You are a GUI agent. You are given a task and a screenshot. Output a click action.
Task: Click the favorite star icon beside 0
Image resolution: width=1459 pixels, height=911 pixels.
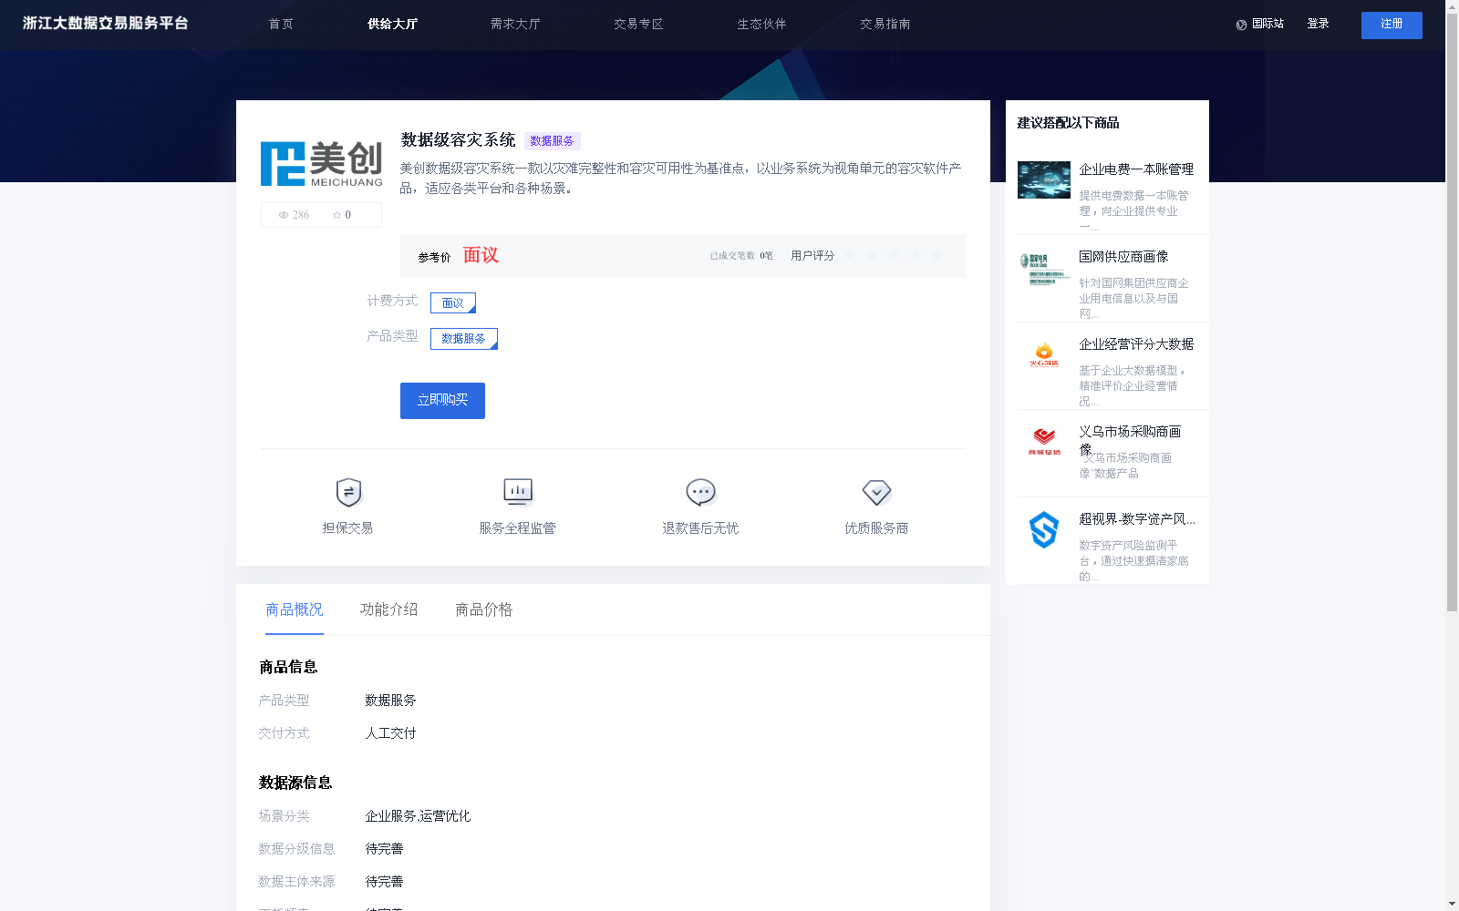pyautogui.click(x=336, y=215)
